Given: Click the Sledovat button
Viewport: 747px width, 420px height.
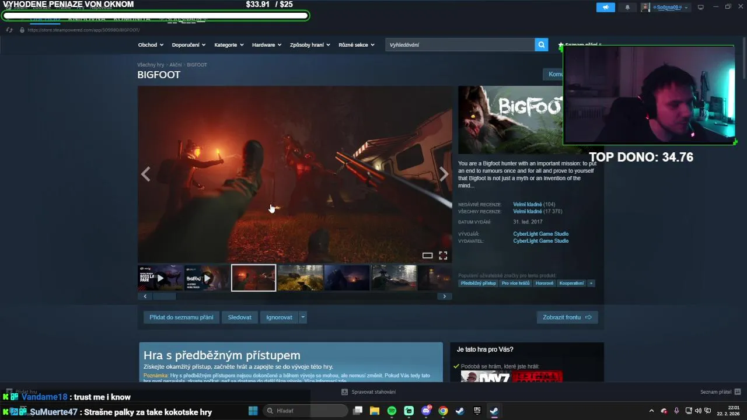Looking at the screenshot, I should (x=240, y=317).
